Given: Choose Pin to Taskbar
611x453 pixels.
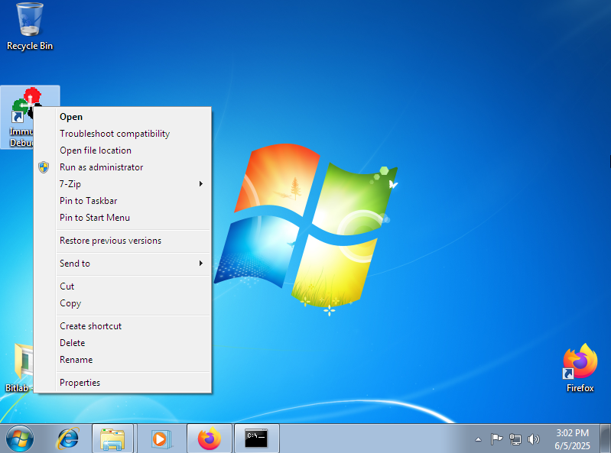Looking at the screenshot, I should point(123,201).
